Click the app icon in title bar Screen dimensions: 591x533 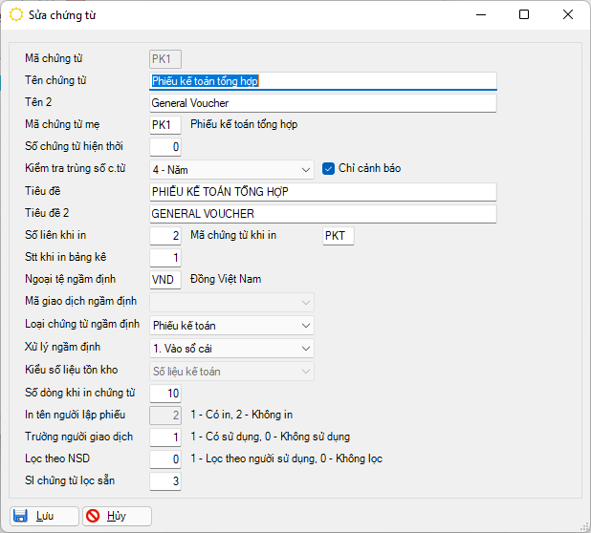16,15
